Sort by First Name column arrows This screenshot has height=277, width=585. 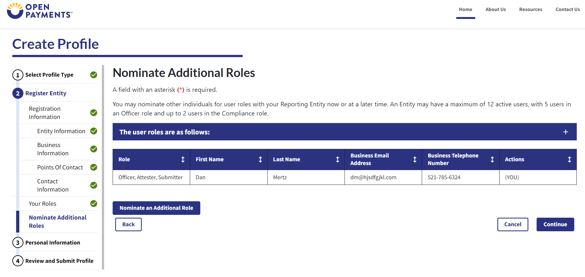260,160
